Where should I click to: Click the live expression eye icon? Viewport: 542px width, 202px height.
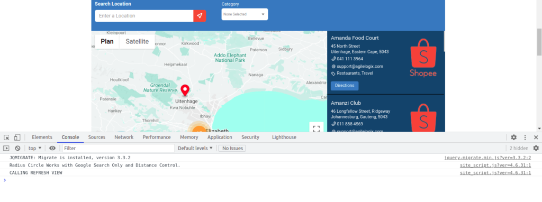click(52, 148)
